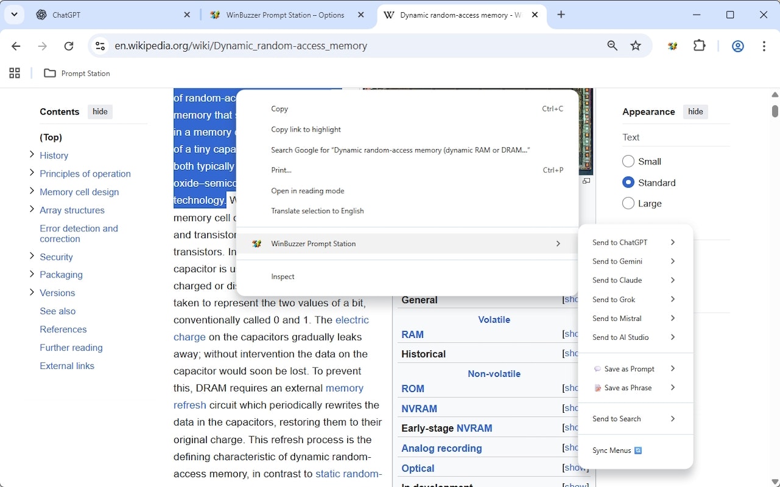
Task: Hide the Contents sidebar
Action: [100, 111]
